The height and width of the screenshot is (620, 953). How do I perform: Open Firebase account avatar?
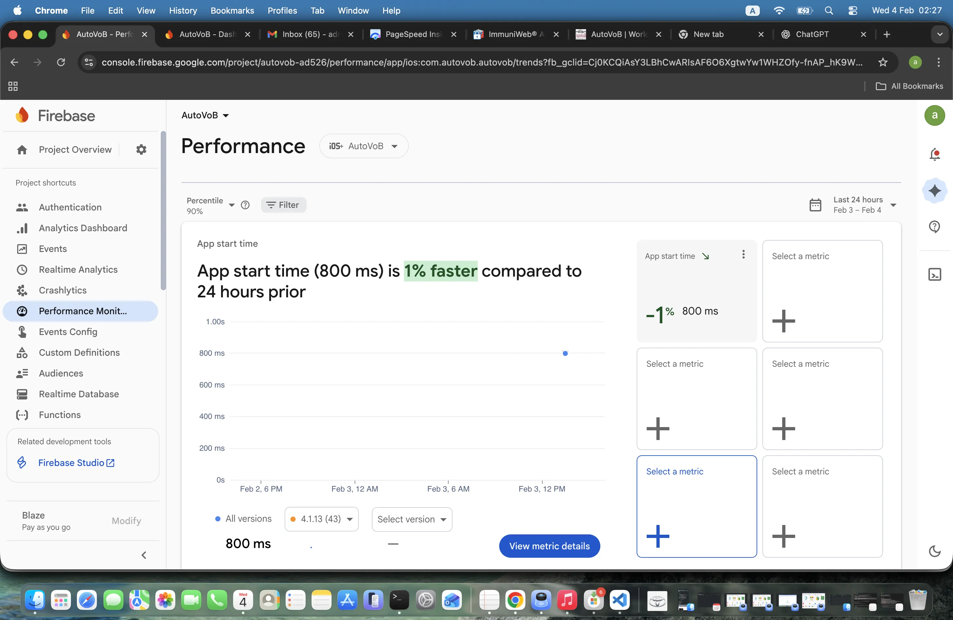pos(935,115)
